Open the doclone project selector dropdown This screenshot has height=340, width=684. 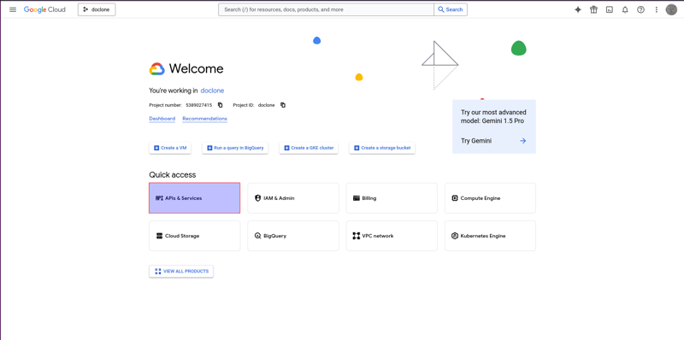[97, 9]
